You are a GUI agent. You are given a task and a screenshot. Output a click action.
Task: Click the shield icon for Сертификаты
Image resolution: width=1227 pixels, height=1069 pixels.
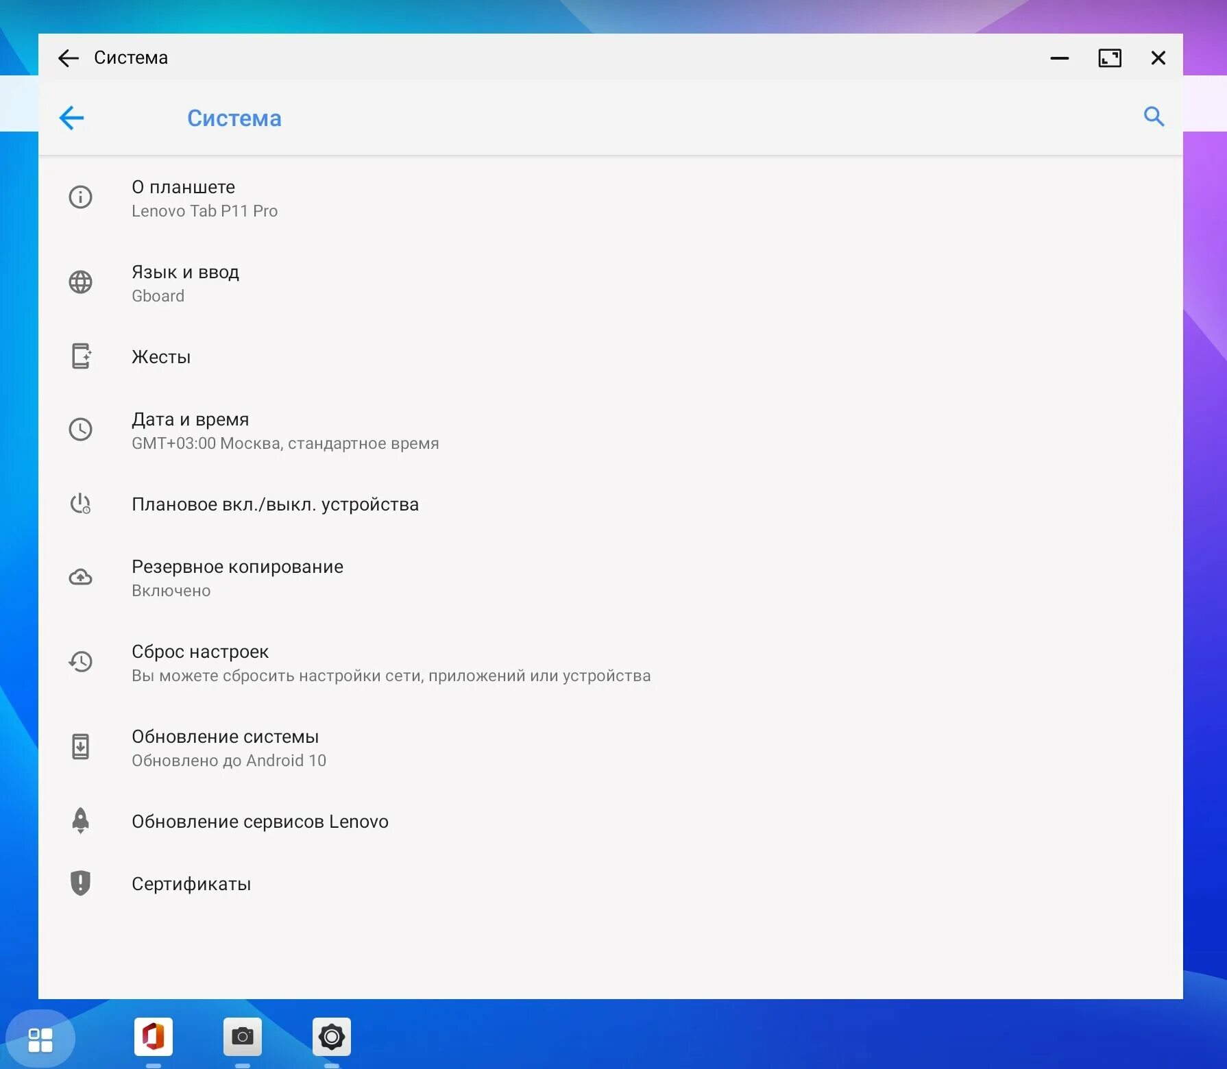point(80,883)
